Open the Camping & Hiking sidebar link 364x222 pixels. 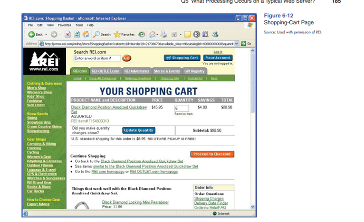coord(41,144)
